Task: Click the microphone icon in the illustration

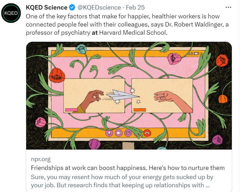Action: click(110, 133)
